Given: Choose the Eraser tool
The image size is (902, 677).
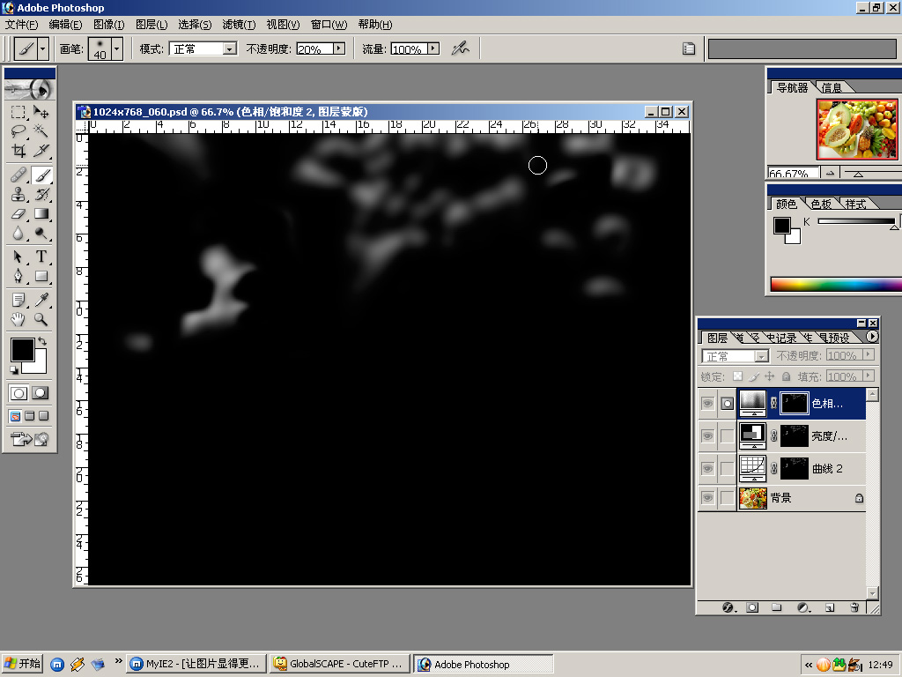Looking at the screenshot, I should point(18,213).
